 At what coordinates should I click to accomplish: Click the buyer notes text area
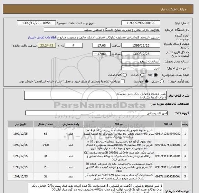(95, 188)
